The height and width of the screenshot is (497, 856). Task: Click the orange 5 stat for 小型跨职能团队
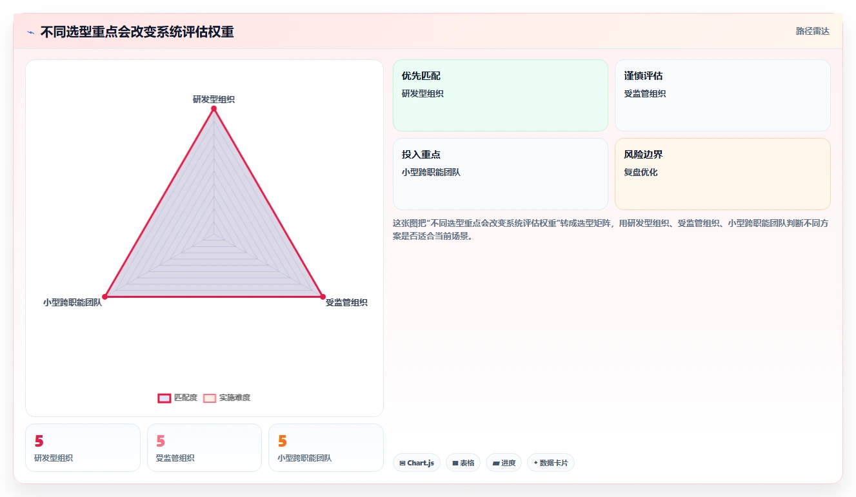[x=282, y=442]
